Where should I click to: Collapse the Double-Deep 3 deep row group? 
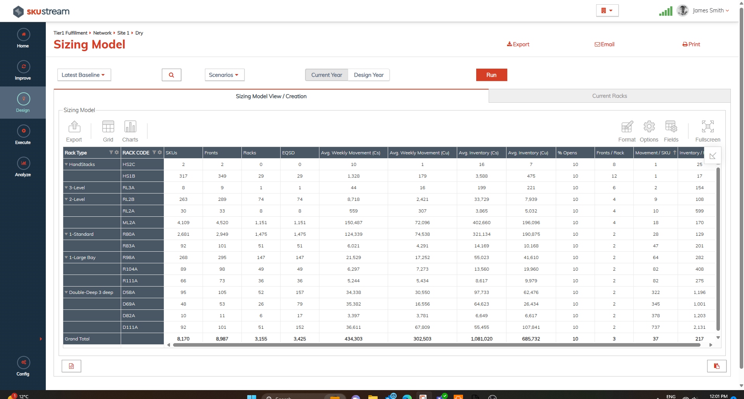click(x=66, y=292)
